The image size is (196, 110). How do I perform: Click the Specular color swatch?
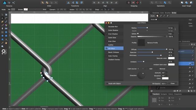tap(171, 58)
